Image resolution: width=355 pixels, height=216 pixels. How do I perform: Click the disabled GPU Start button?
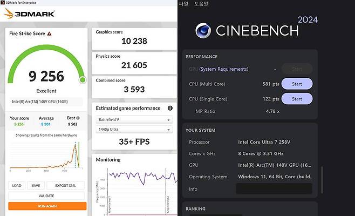(x=297, y=69)
